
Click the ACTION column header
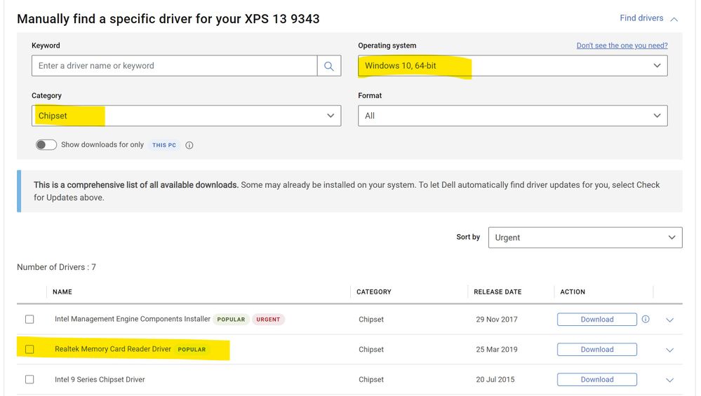click(573, 292)
